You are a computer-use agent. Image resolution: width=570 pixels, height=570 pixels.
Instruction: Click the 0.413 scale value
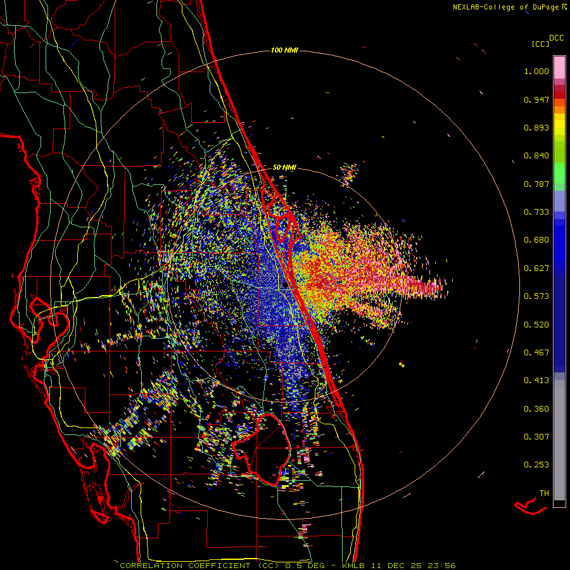pyautogui.click(x=536, y=381)
